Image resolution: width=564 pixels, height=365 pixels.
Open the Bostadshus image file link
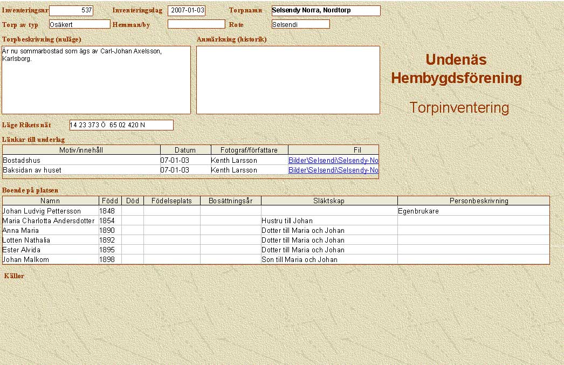pos(333,160)
